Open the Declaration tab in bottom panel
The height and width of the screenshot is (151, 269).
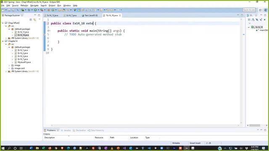(x=79, y=130)
